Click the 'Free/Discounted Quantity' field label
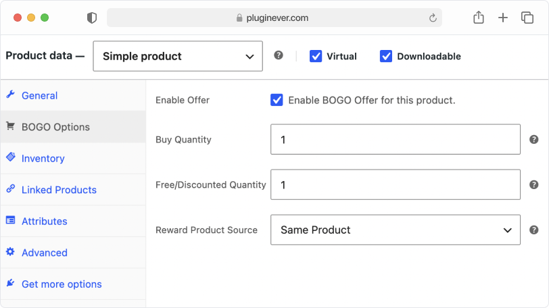This screenshot has width=549, height=308. (x=211, y=184)
